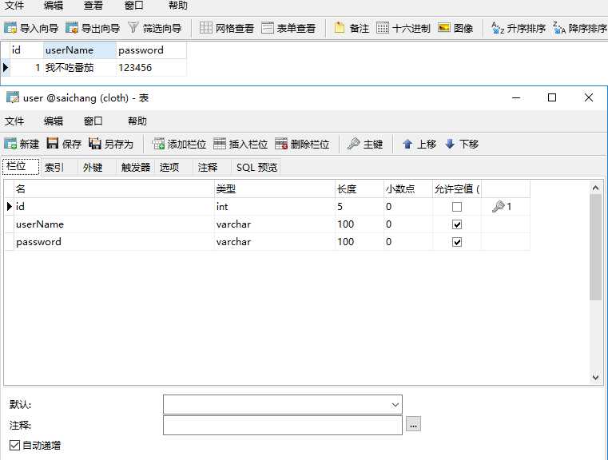Switch to Grid View (网格查看)

coord(227,28)
